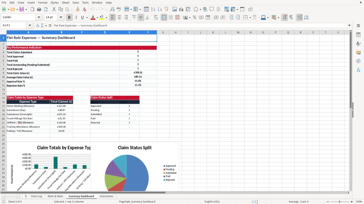Click the Cut scissors icon
Viewport: 364px width, 204px height.
coord(54,9)
